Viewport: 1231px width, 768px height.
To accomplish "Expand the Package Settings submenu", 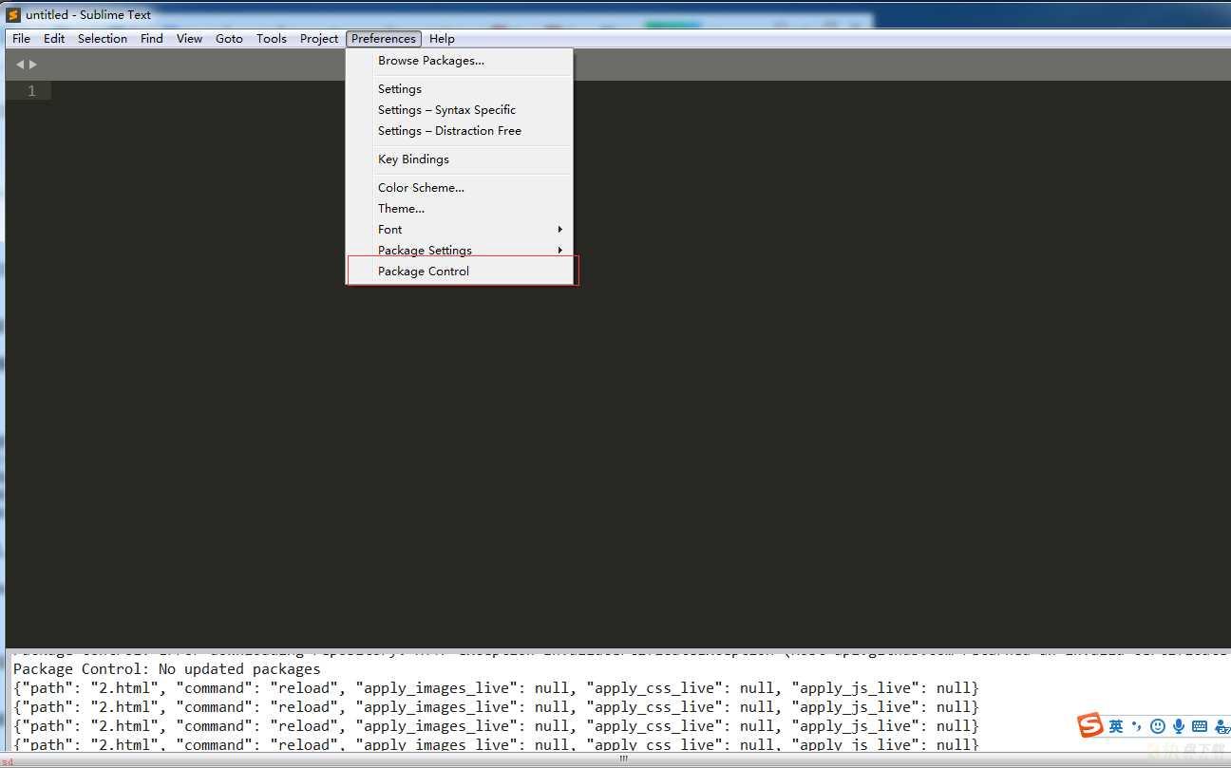I will click(x=460, y=251).
